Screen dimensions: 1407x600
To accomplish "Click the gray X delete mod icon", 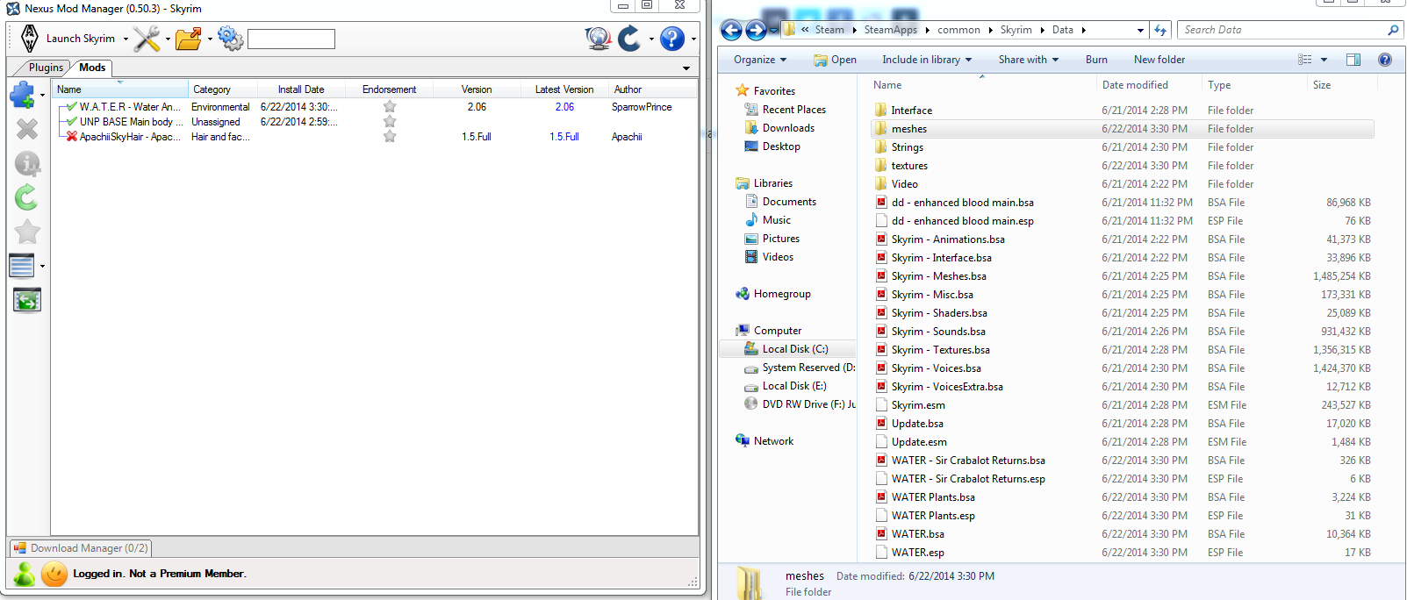I will click(27, 129).
